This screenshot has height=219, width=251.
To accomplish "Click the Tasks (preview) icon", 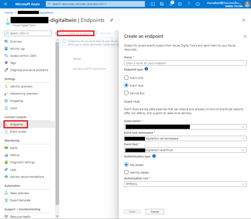I will click(x=6, y=193).
